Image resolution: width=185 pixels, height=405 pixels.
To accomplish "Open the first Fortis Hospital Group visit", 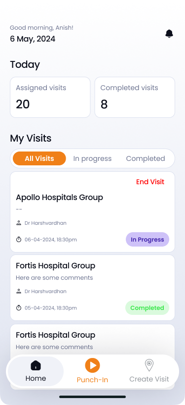I will (x=92, y=288).
